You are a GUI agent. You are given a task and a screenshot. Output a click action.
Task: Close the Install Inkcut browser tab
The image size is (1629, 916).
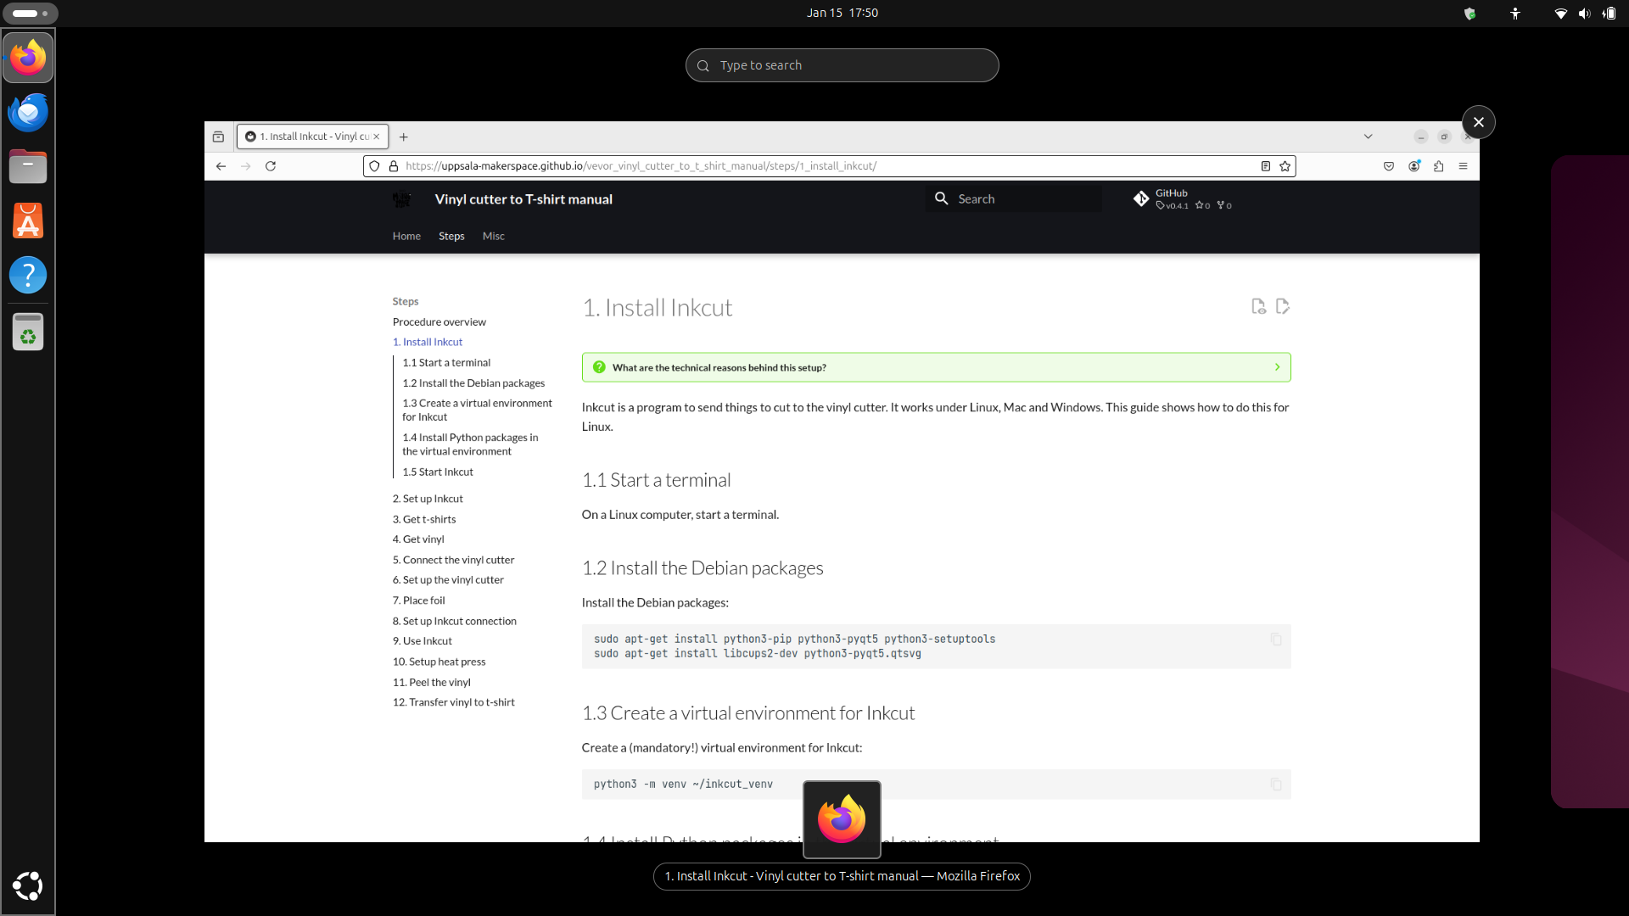377,137
